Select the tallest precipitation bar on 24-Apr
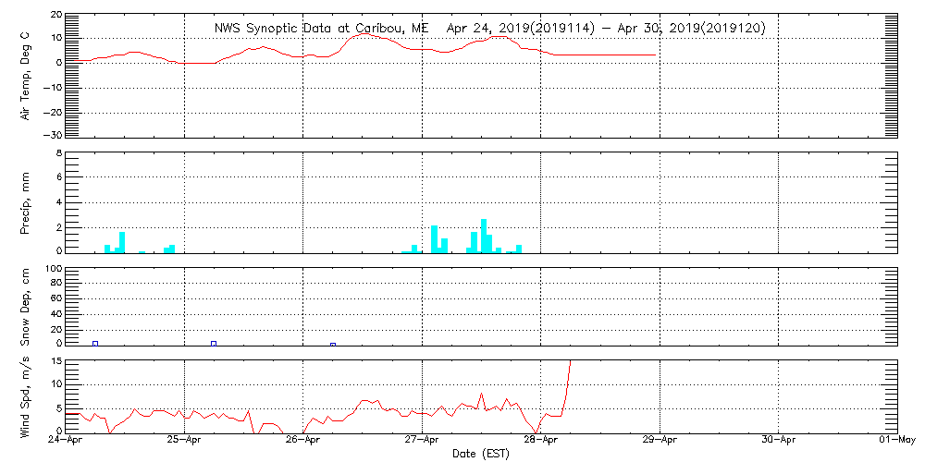925x462 pixels. click(x=122, y=242)
